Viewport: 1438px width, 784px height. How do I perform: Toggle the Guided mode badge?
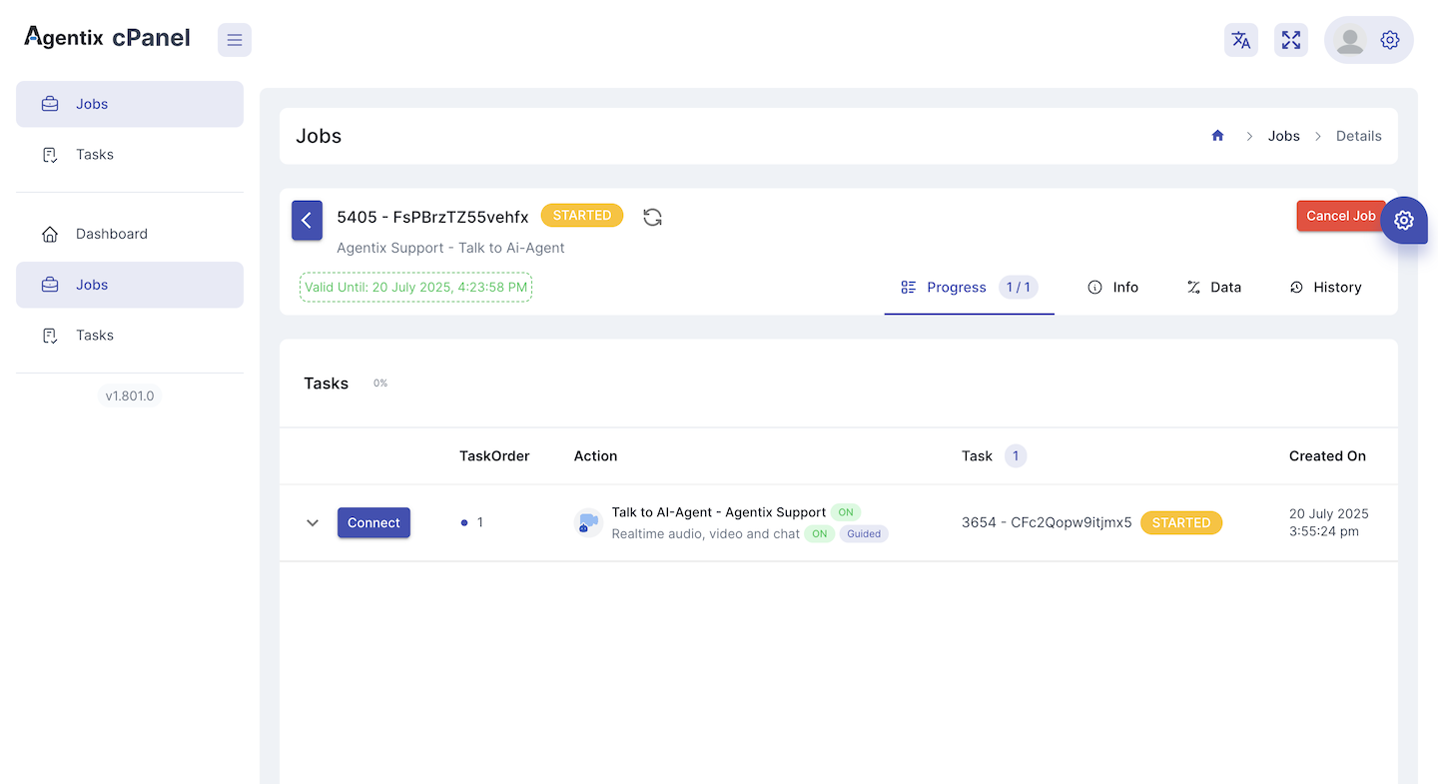863,533
